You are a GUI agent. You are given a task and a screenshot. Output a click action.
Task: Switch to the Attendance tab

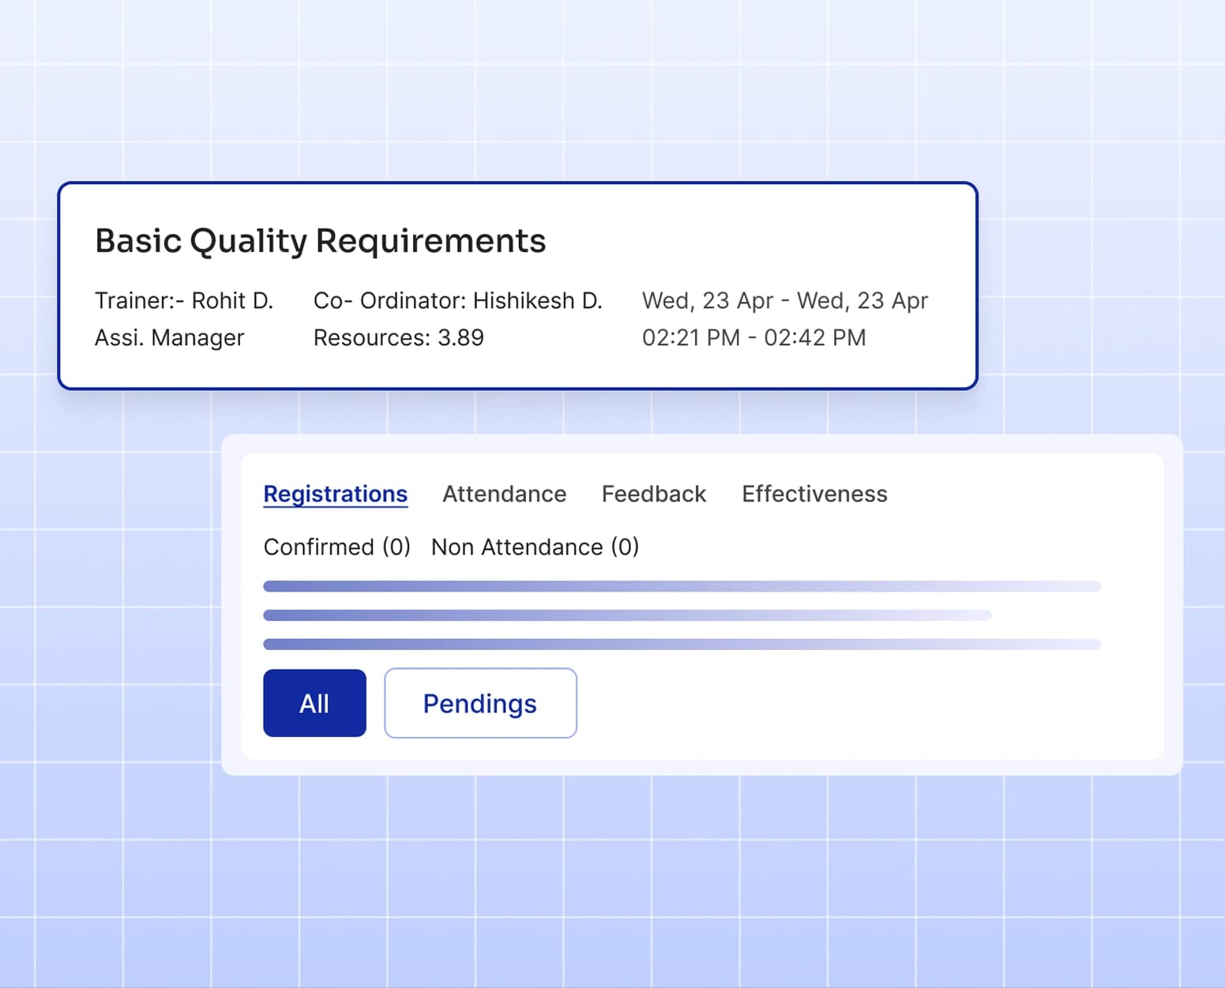tap(504, 494)
